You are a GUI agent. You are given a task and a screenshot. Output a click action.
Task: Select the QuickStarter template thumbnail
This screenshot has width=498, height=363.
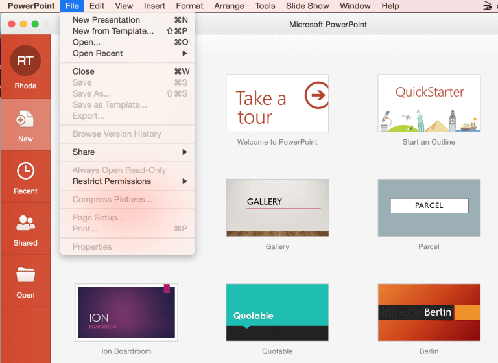pyautogui.click(x=429, y=103)
